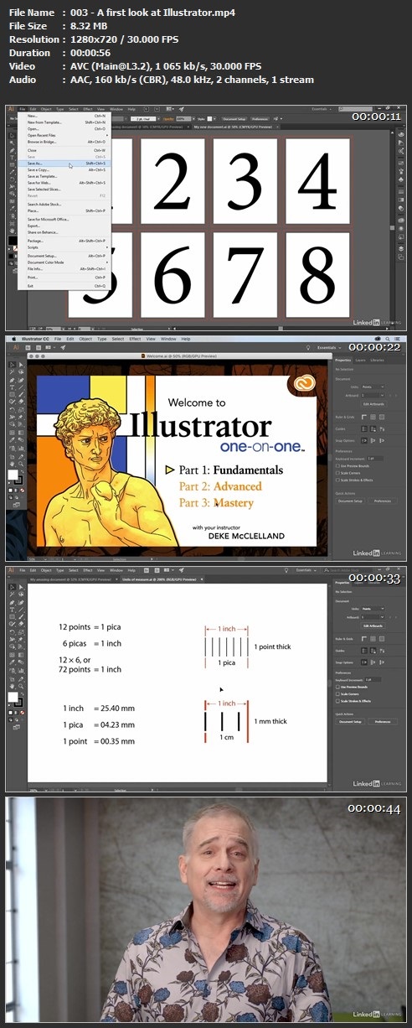The image size is (412, 1028).
Task: Choose Package... in the File menu
Action: (x=64, y=241)
